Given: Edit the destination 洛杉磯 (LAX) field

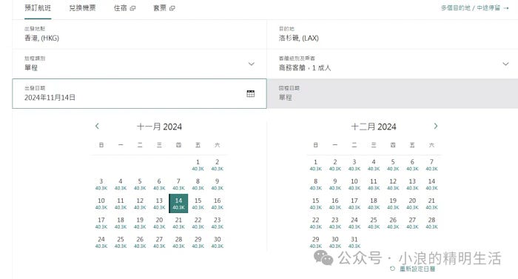Looking at the screenshot, I should [392, 34].
